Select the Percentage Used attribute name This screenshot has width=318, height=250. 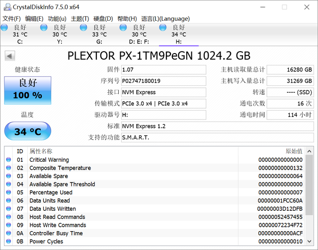tap(51, 192)
